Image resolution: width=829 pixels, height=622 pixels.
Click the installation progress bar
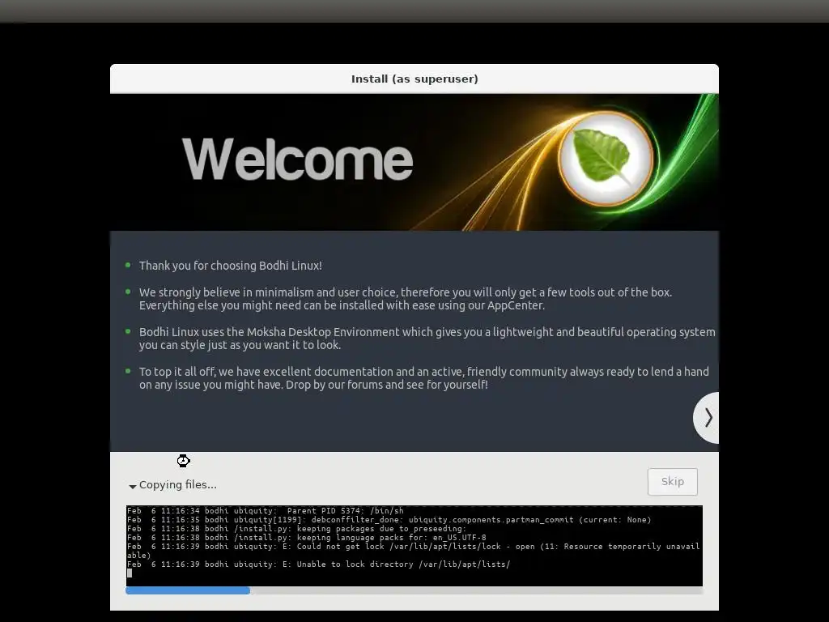[414, 590]
